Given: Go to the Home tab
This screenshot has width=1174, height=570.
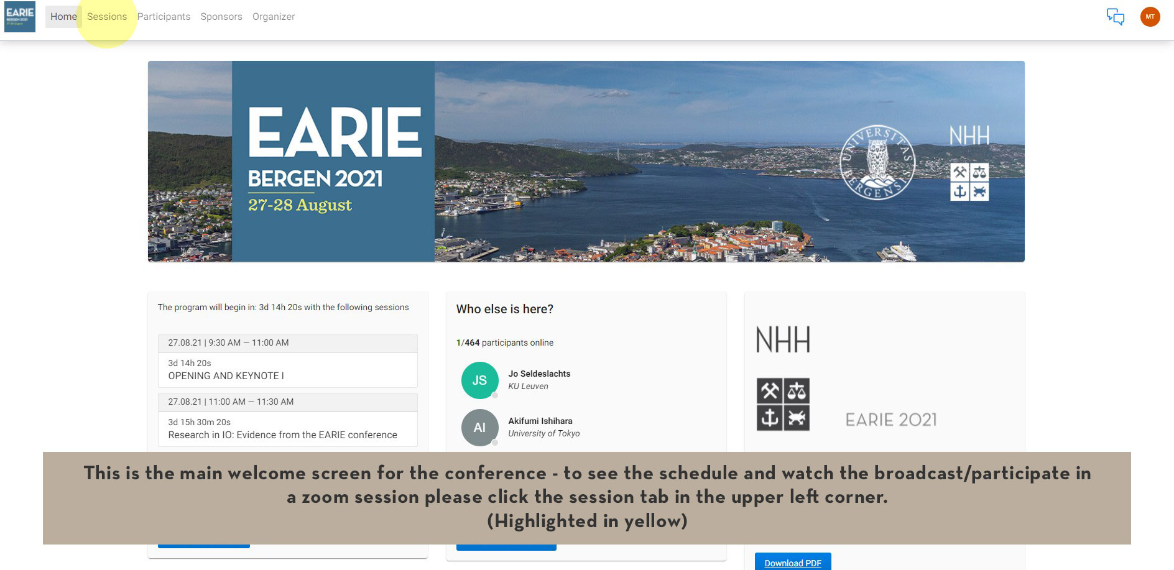Looking at the screenshot, I should click(x=63, y=17).
